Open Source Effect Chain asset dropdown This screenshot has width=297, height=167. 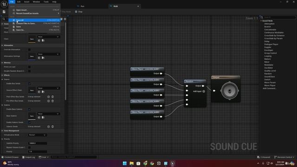click(48, 88)
